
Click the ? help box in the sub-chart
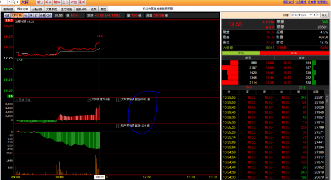point(17,100)
